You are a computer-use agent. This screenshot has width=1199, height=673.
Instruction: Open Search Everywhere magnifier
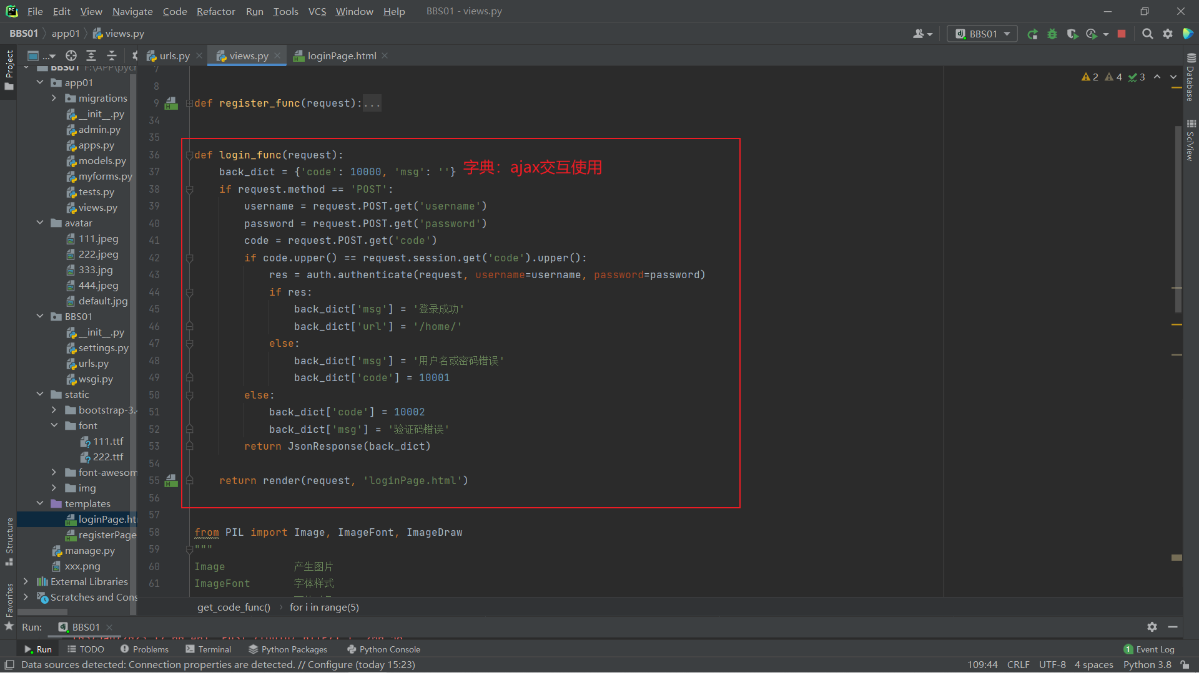pos(1147,34)
